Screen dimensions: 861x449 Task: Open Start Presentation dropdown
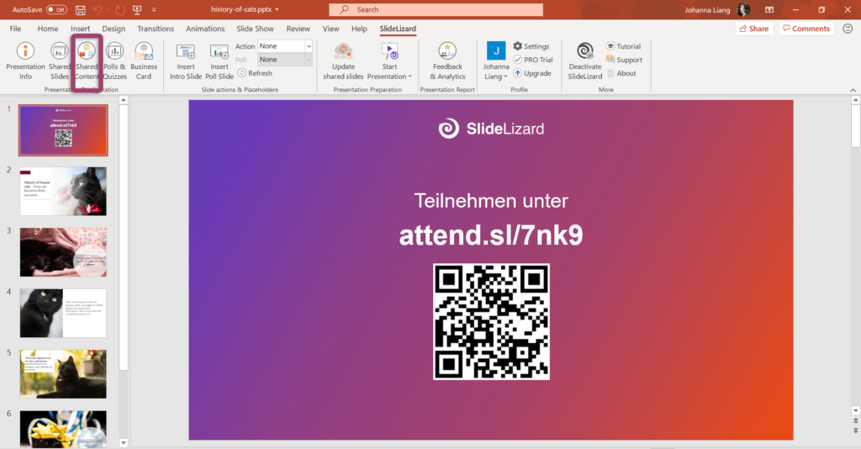tap(389, 61)
